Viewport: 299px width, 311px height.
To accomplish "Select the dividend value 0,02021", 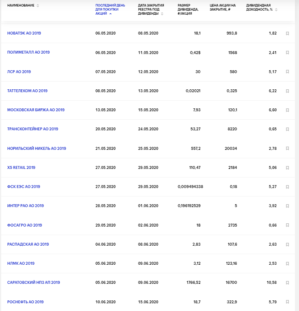I will click(193, 91).
